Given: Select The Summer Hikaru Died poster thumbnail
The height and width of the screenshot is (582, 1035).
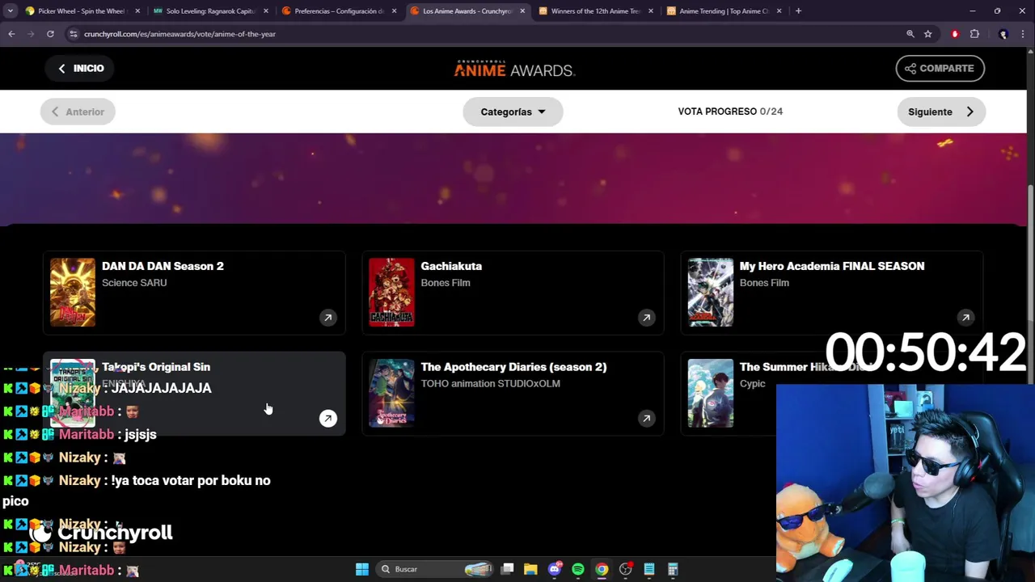Looking at the screenshot, I should tap(710, 393).
